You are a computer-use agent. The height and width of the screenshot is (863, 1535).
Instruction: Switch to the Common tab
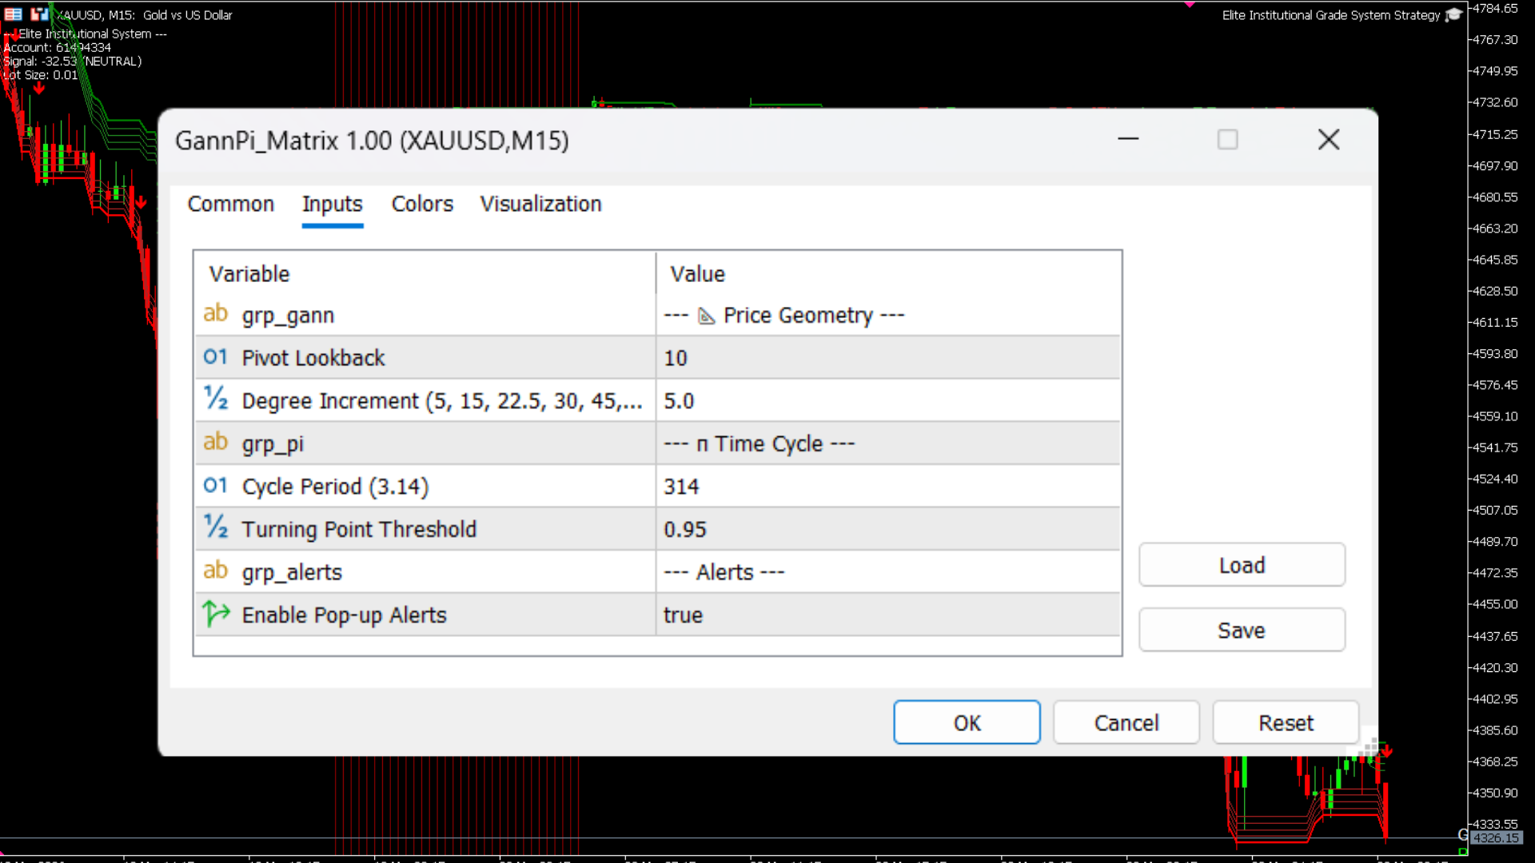pos(230,204)
